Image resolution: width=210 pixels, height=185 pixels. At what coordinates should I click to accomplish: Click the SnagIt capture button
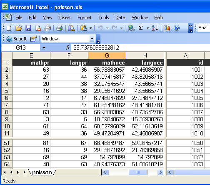[17, 39]
